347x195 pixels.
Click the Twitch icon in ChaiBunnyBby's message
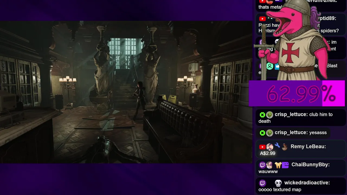pyautogui.click(x=262, y=165)
